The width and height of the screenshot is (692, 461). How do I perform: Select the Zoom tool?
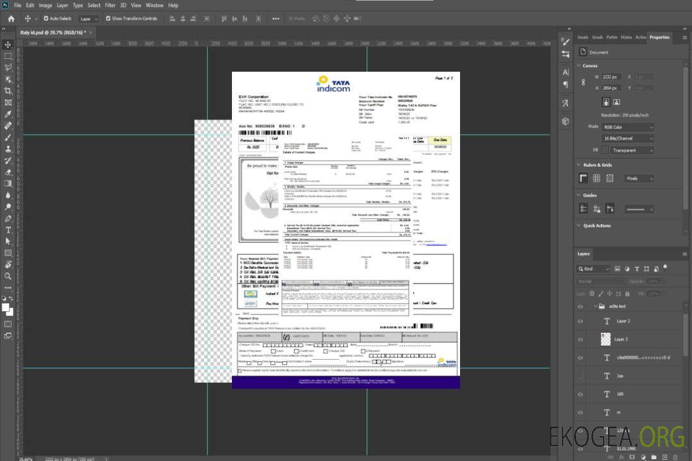point(8,276)
